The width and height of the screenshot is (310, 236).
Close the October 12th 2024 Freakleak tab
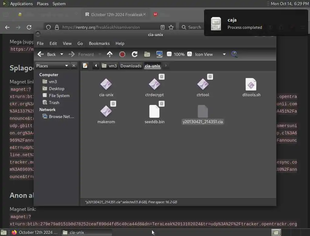(x=144, y=15)
